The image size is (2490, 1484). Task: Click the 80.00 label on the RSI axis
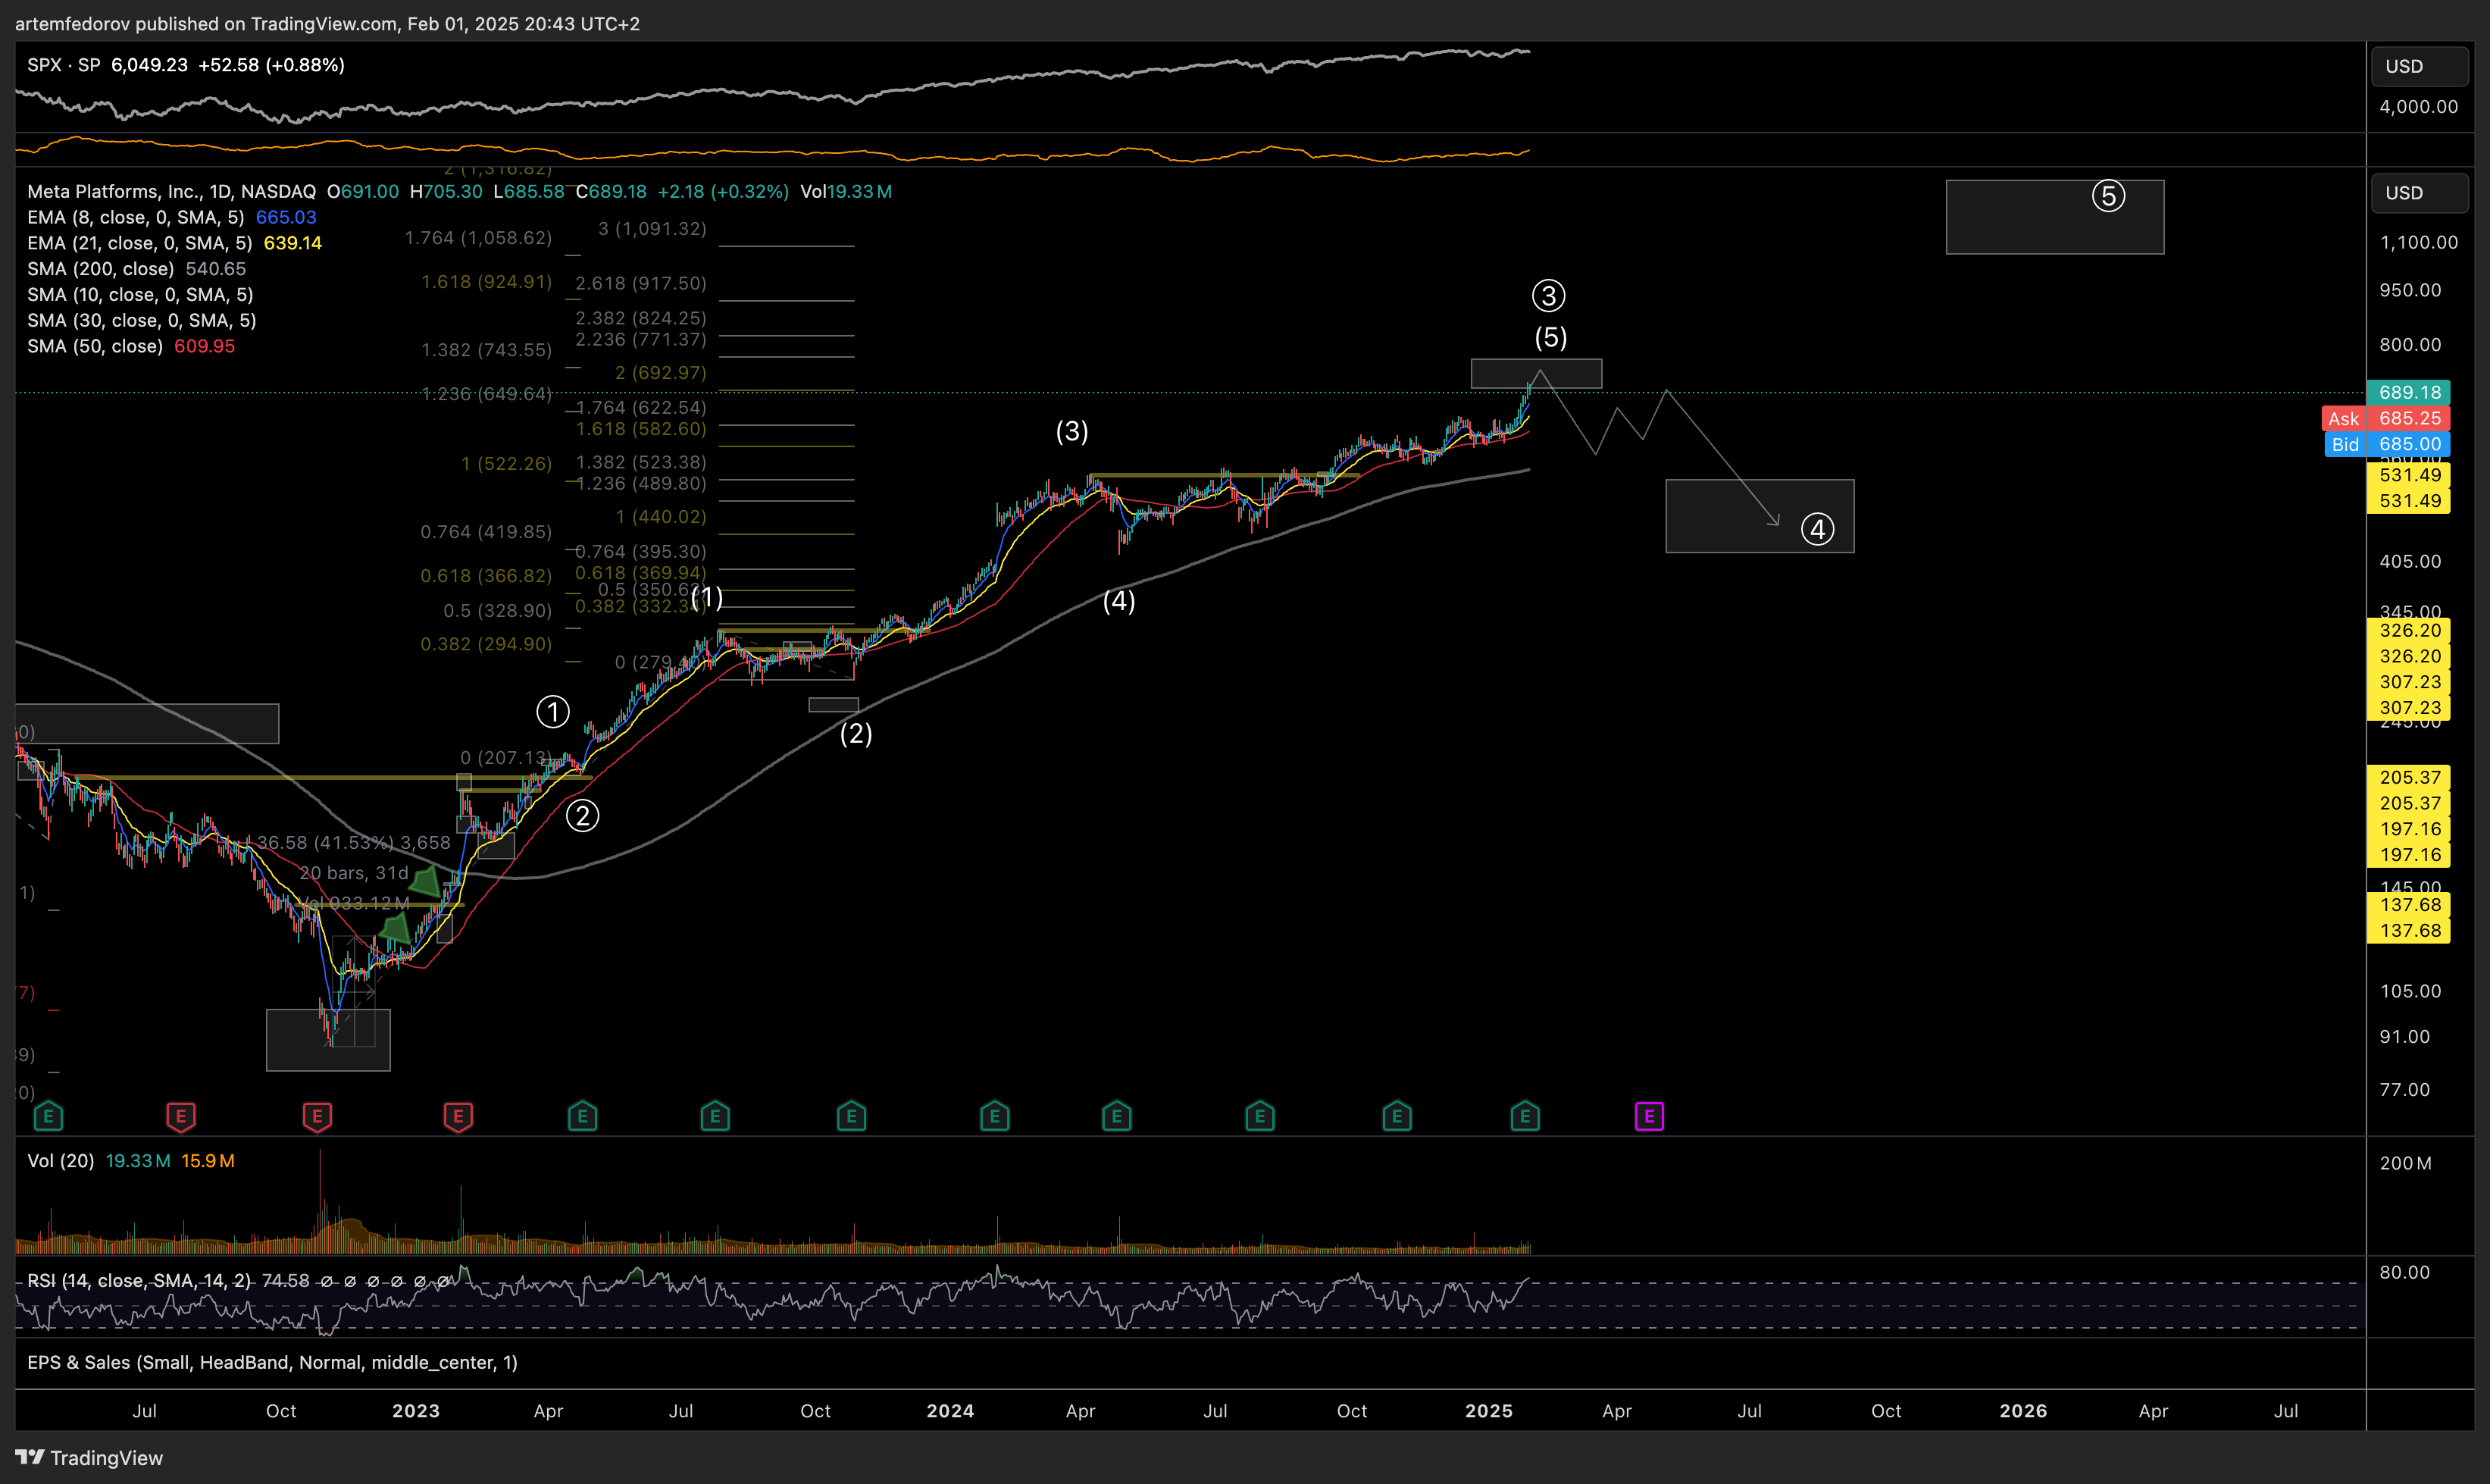click(2404, 1273)
